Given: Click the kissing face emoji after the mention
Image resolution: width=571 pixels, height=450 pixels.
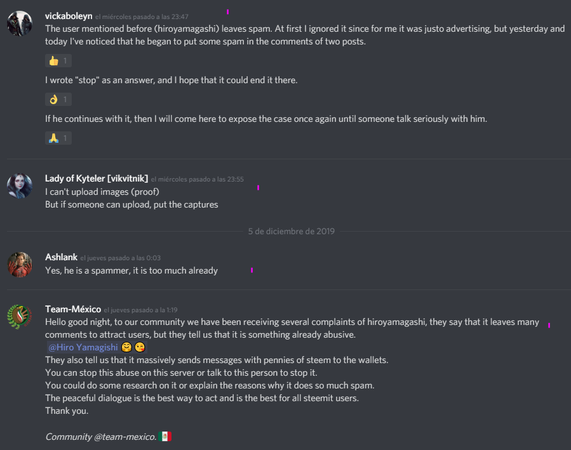Looking at the screenshot, I should [x=140, y=347].
